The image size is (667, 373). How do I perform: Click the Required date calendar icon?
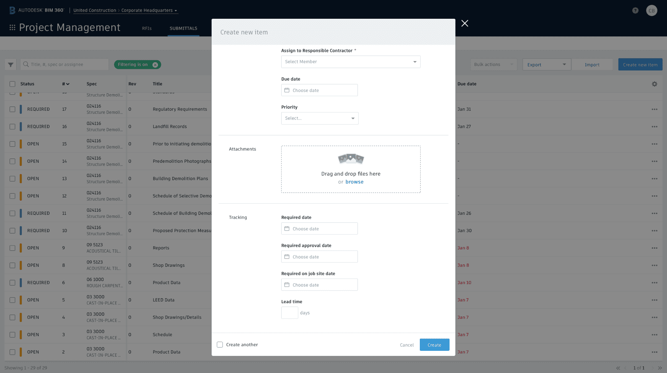(x=287, y=229)
